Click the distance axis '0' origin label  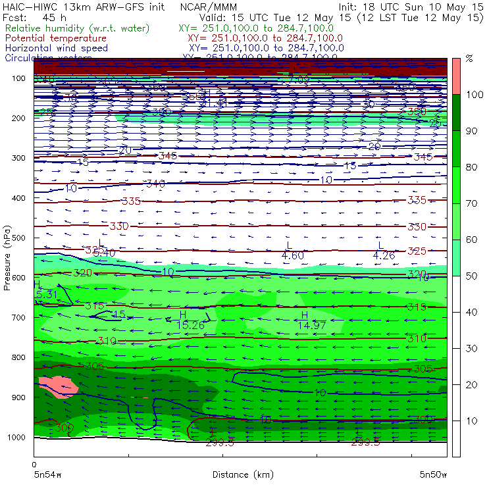34,465
